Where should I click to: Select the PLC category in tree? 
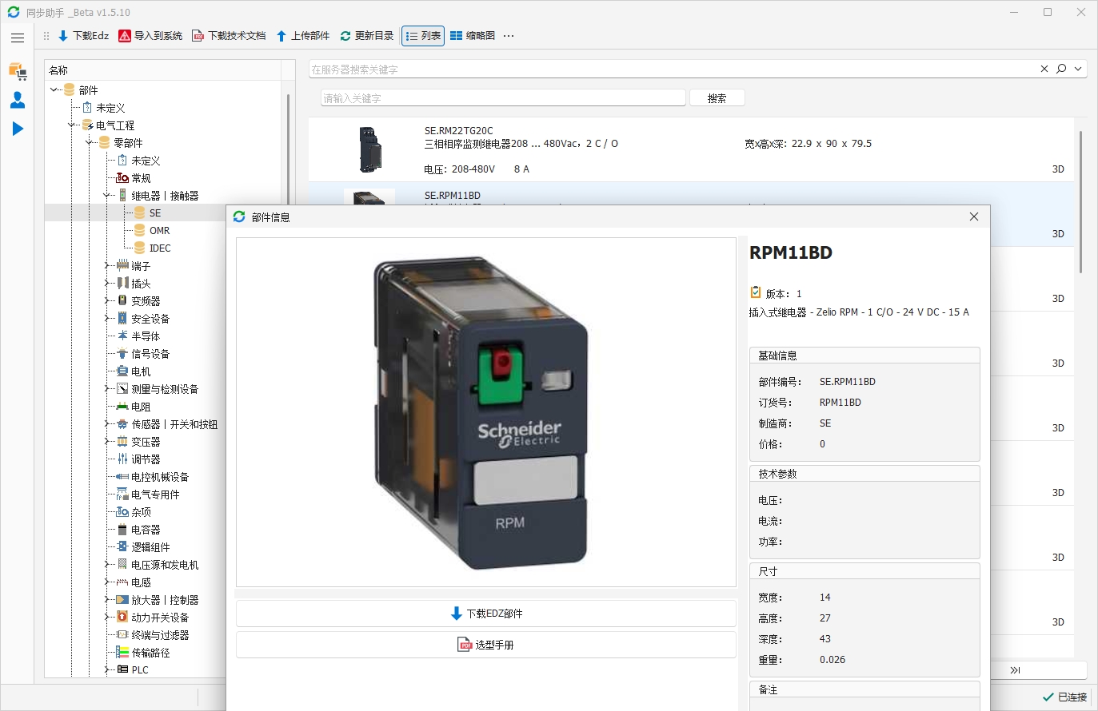pos(140,670)
